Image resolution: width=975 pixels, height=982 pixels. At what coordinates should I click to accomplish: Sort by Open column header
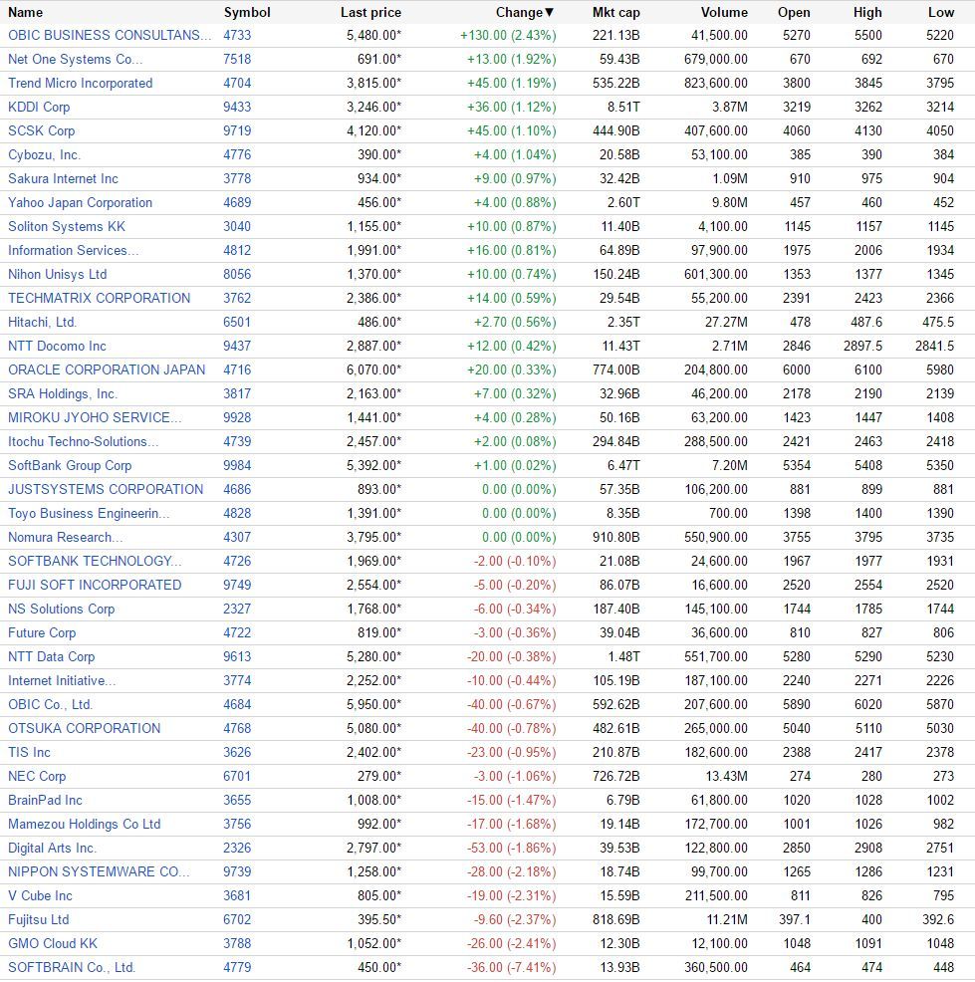[794, 13]
